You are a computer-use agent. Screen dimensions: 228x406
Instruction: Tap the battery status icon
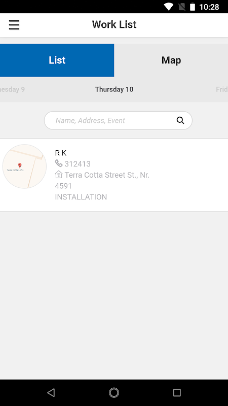[x=193, y=7]
